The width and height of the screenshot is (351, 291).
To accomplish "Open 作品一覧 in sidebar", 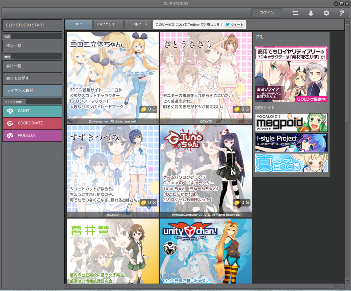I will point(32,46).
